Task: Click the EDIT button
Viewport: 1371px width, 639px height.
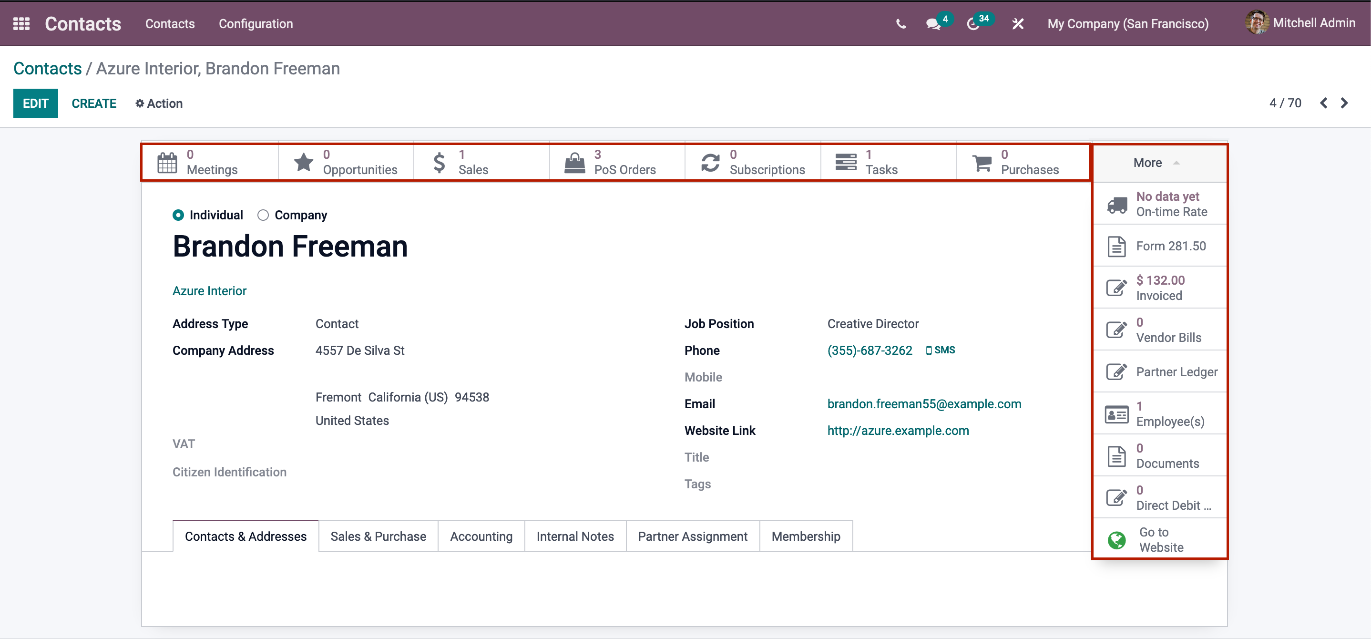Action: click(x=36, y=103)
